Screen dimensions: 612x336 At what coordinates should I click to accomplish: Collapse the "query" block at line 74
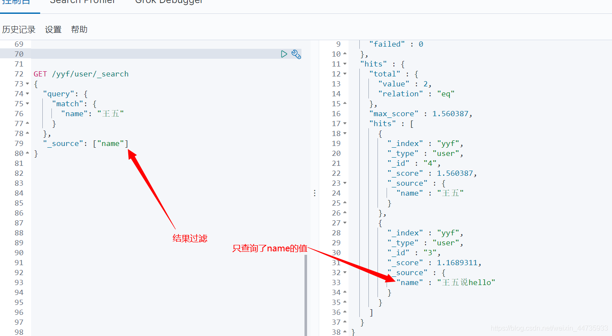[28, 94]
